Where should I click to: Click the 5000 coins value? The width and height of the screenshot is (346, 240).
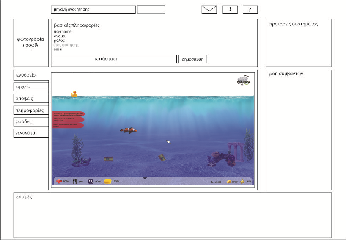point(235,182)
